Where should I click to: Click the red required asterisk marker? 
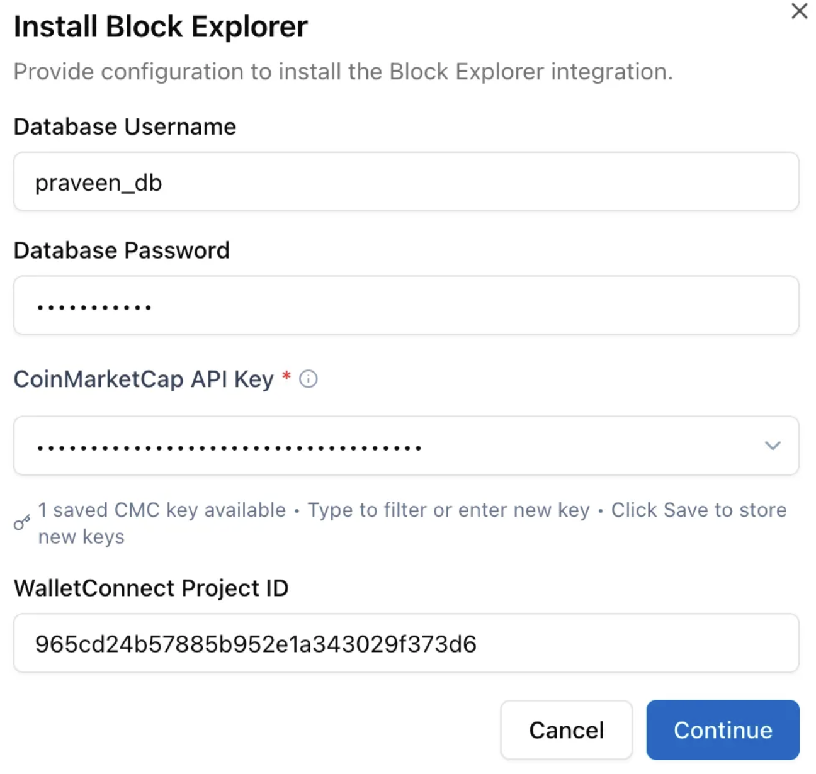pyautogui.click(x=286, y=376)
